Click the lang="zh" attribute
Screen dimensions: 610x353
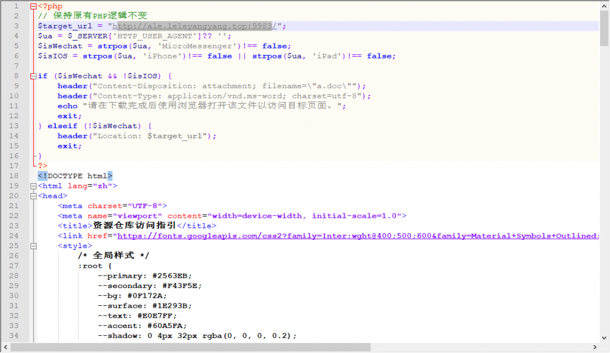point(90,186)
